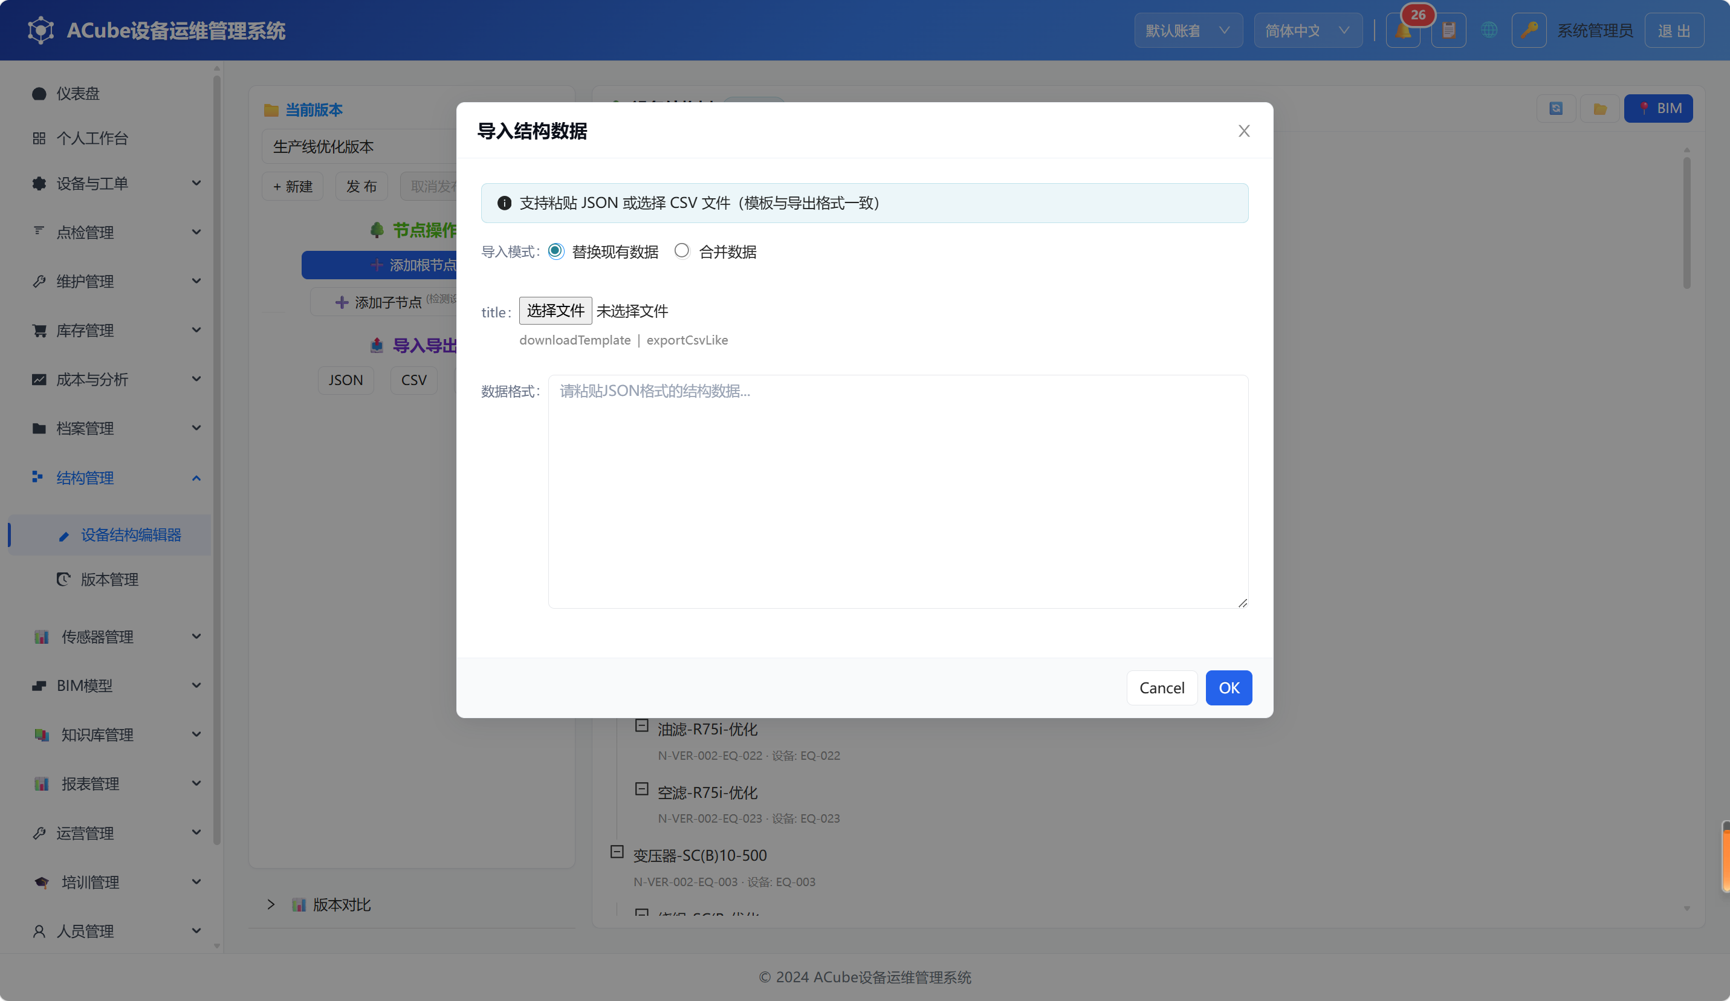Viewport: 1730px width, 1001px height.
Task: Select the 替换现有数据 radio option
Action: (x=556, y=251)
